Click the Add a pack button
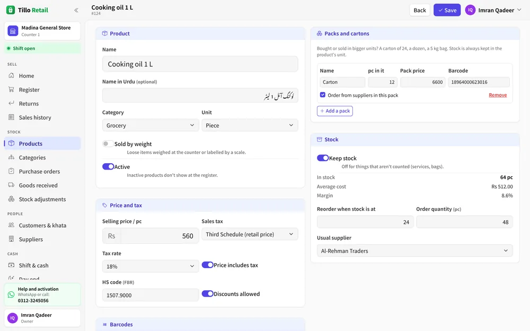Screen dimensions: 530x331 click(334, 111)
